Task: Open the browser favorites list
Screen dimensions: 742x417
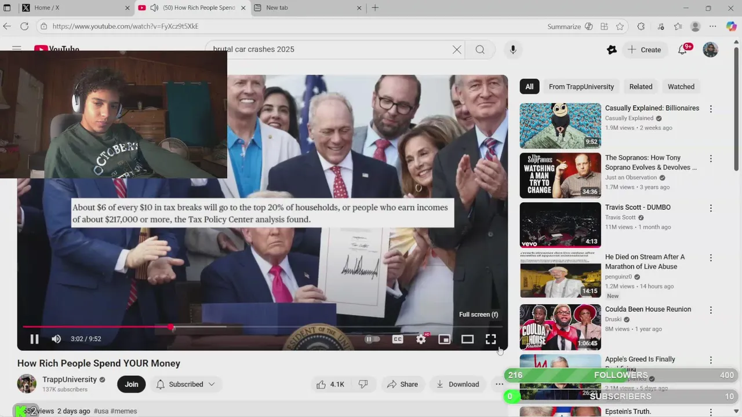Action: 678,27
